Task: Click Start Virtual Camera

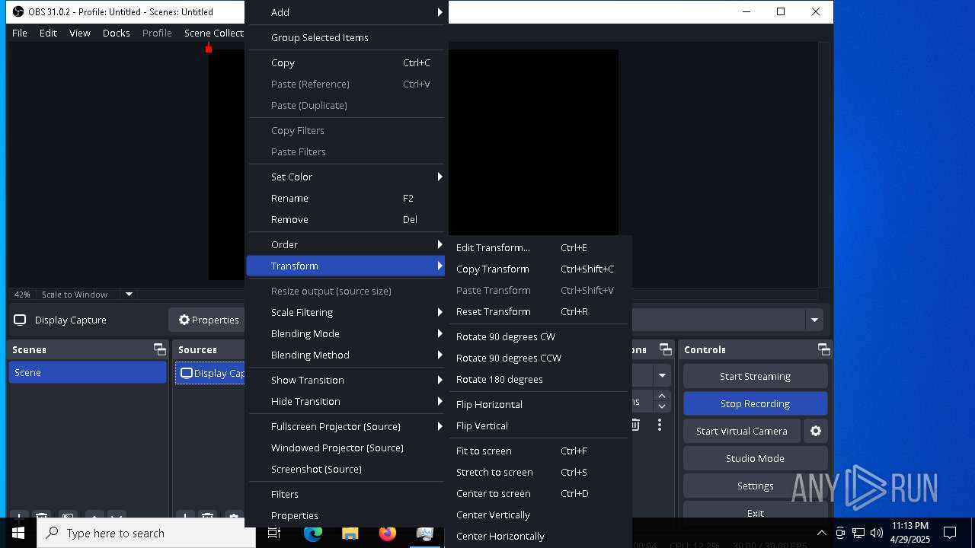Action: pos(741,431)
